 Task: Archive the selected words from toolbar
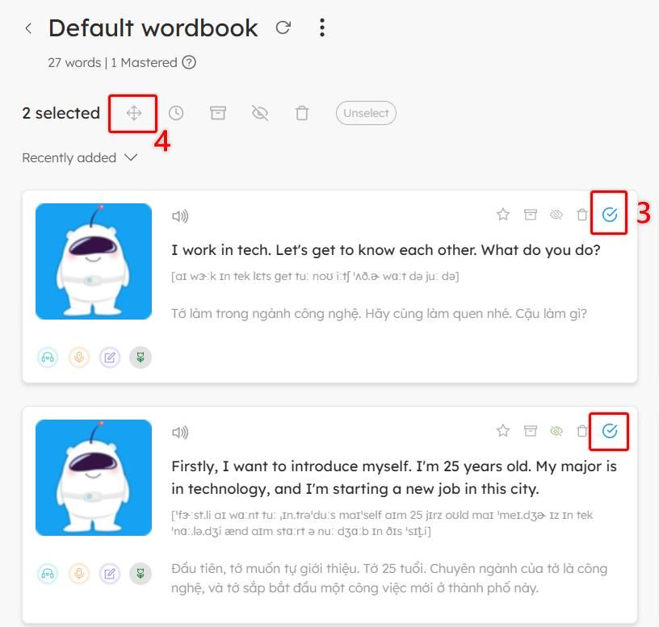click(x=218, y=113)
